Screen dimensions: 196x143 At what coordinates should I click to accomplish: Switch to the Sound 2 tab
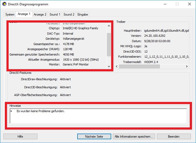click(x=69, y=14)
